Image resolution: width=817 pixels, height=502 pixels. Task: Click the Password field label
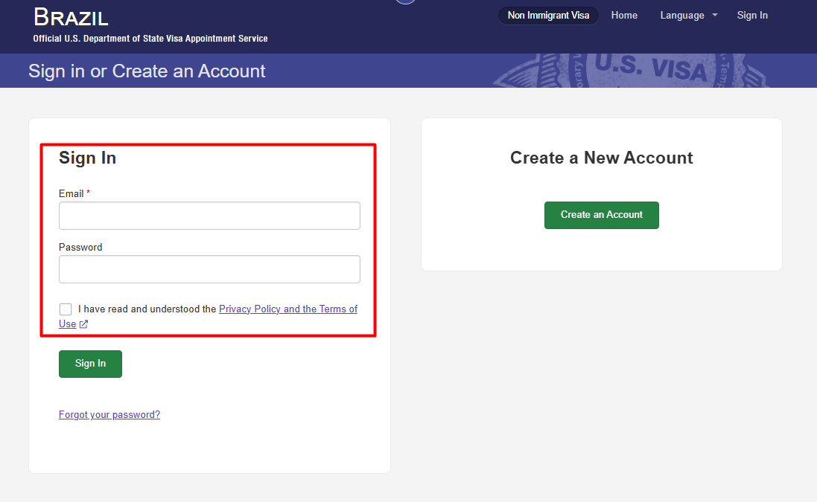pos(80,247)
